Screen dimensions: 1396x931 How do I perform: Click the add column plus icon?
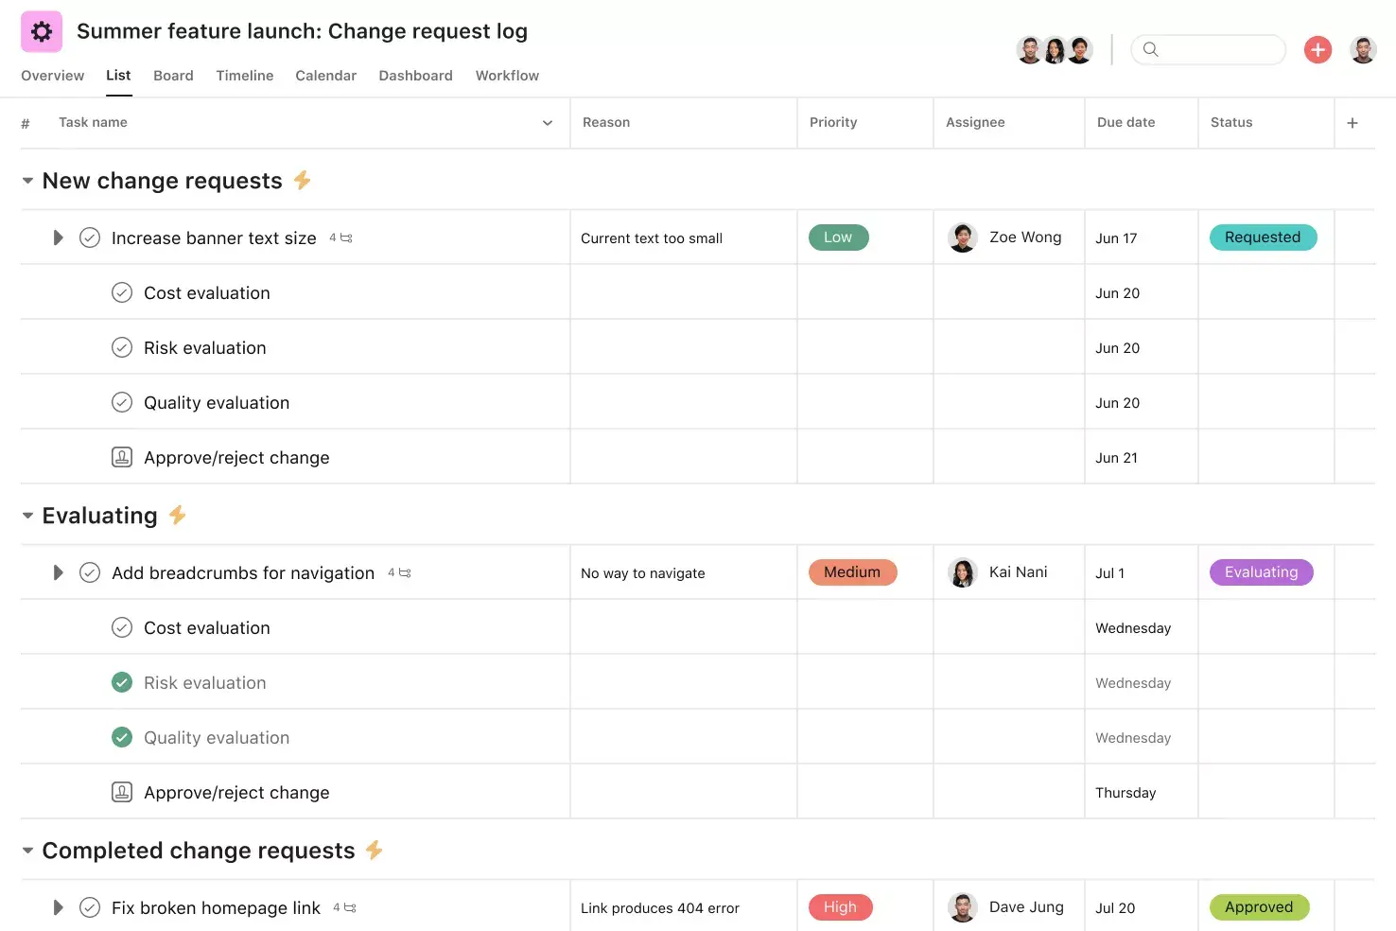(1352, 122)
